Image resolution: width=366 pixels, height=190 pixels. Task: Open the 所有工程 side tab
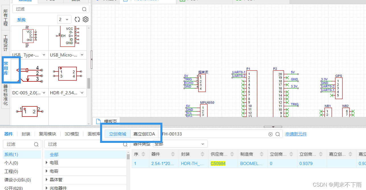pos(6,18)
